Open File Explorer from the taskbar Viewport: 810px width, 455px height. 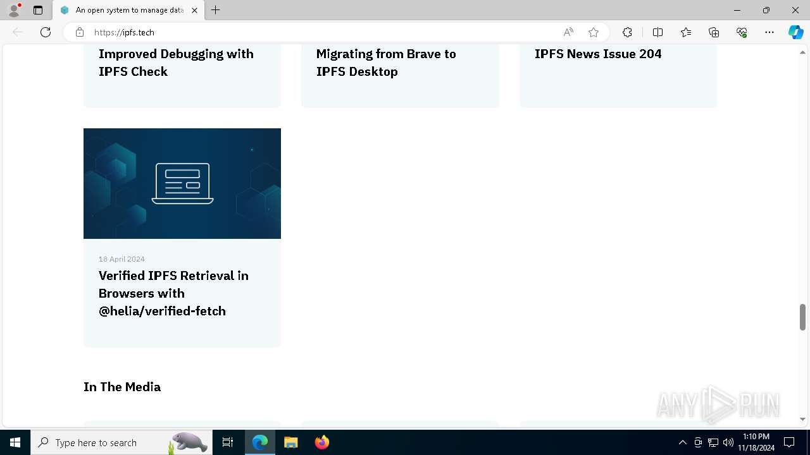point(290,442)
